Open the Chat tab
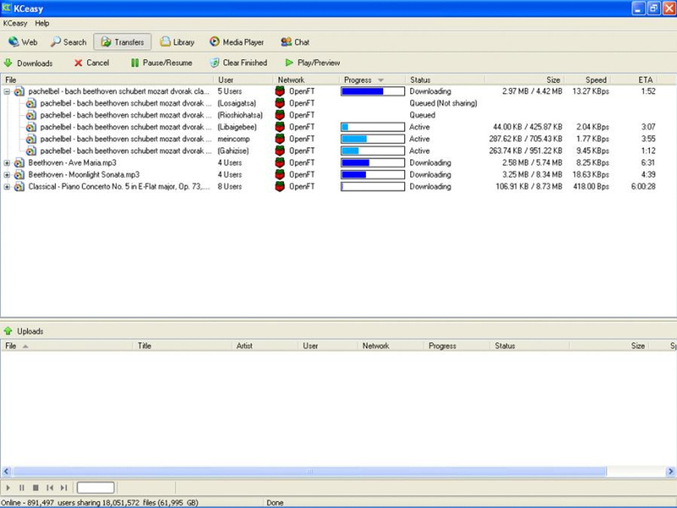Screen dimensions: 677x508 coord(296,41)
